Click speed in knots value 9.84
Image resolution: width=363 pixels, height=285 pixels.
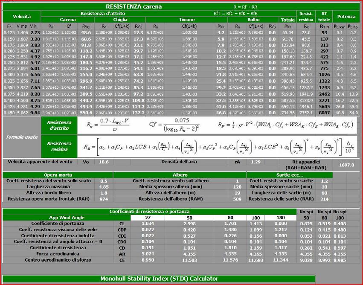click(x=35, y=113)
